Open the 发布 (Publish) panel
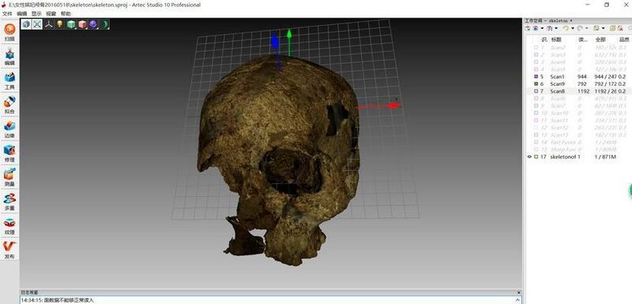Image resolution: width=632 pixels, height=304 pixels. [x=9, y=250]
